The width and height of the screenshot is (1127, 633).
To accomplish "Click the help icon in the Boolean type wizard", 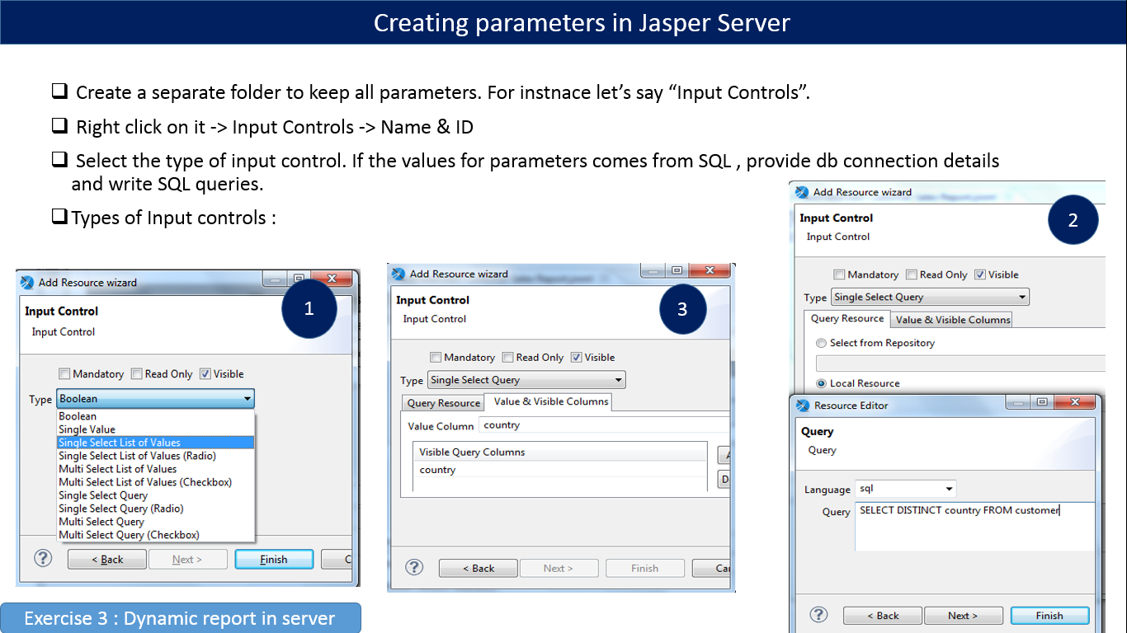I will click(43, 558).
